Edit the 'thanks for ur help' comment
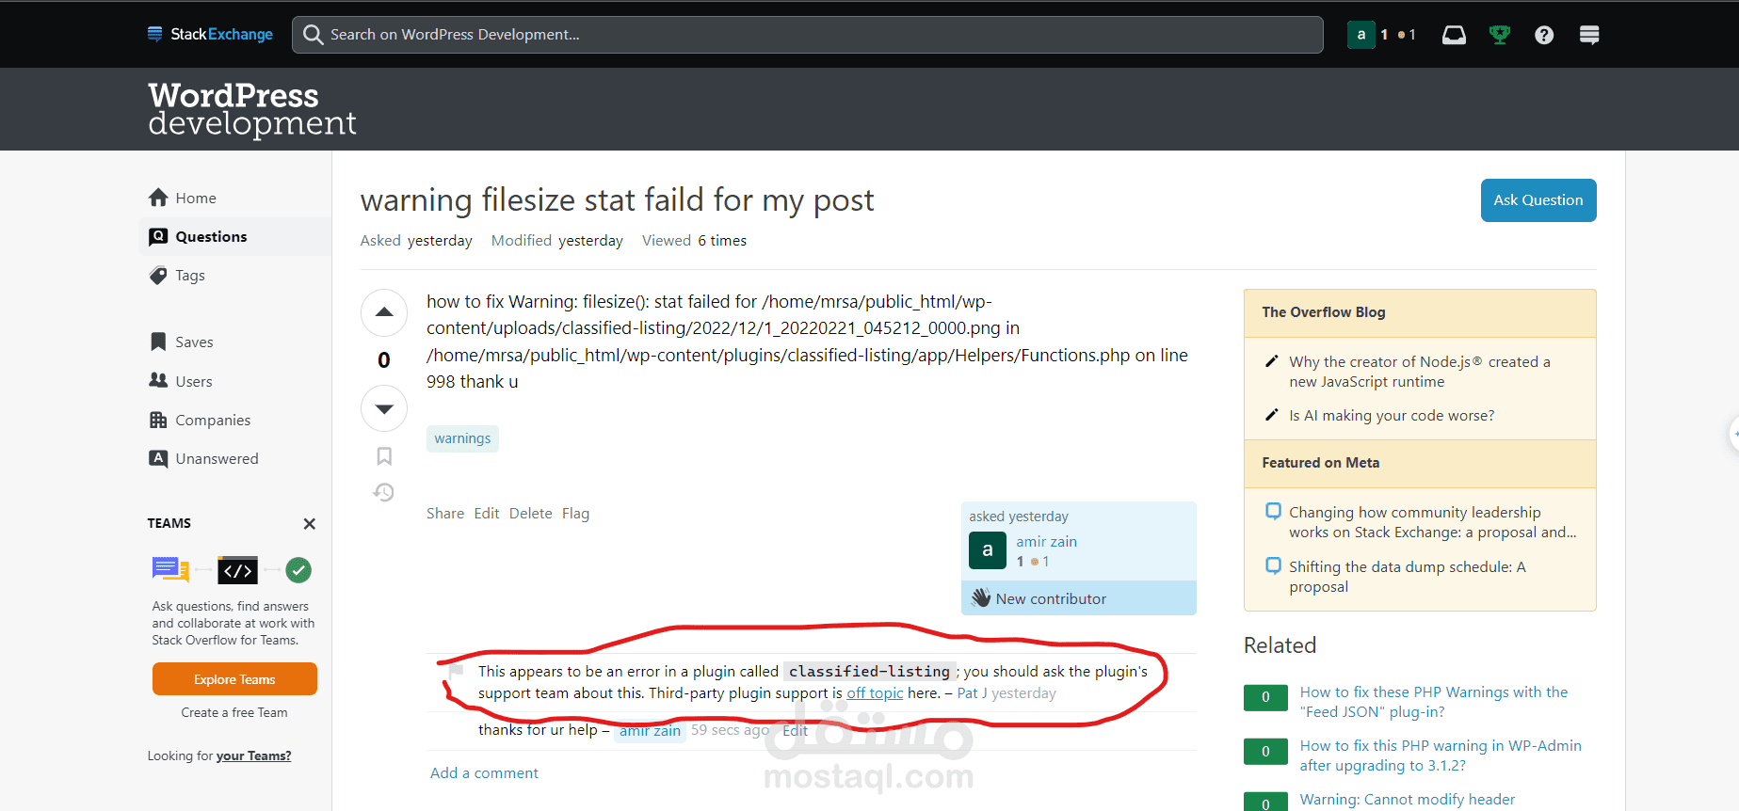 pos(795,730)
